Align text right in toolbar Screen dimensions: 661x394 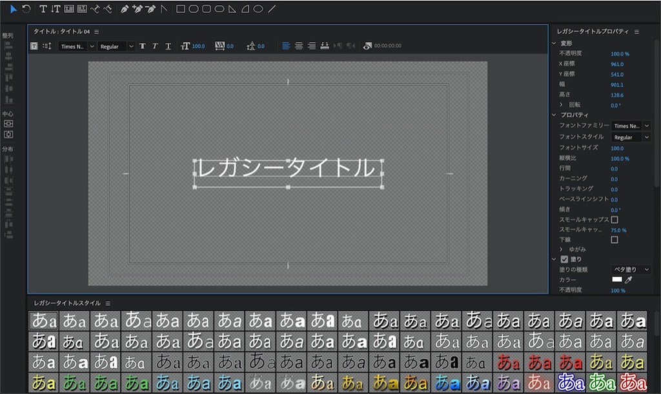312,45
